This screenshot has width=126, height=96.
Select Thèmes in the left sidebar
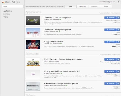pyautogui.click(x=6, y=17)
